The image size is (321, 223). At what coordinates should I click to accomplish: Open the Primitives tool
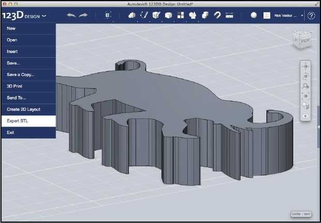click(x=132, y=15)
